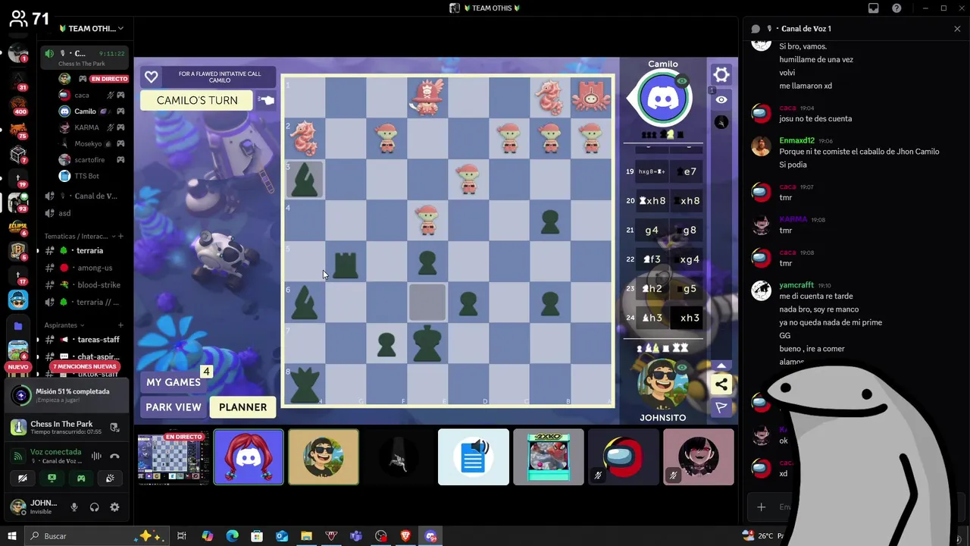Add channel to Aspirantes category
970x546 pixels.
pyautogui.click(x=120, y=325)
